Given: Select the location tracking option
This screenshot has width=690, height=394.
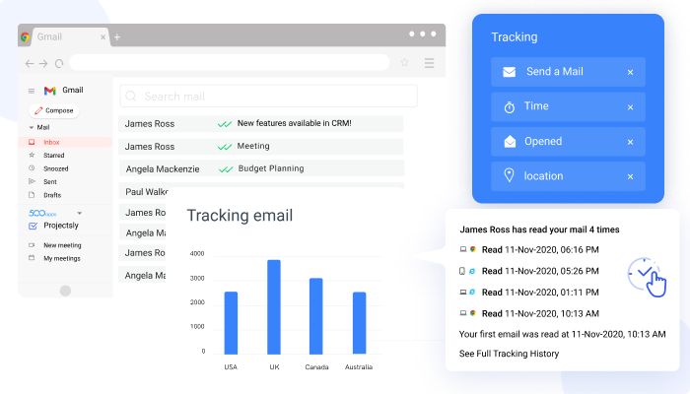Looking at the screenshot, I should tap(568, 176).
